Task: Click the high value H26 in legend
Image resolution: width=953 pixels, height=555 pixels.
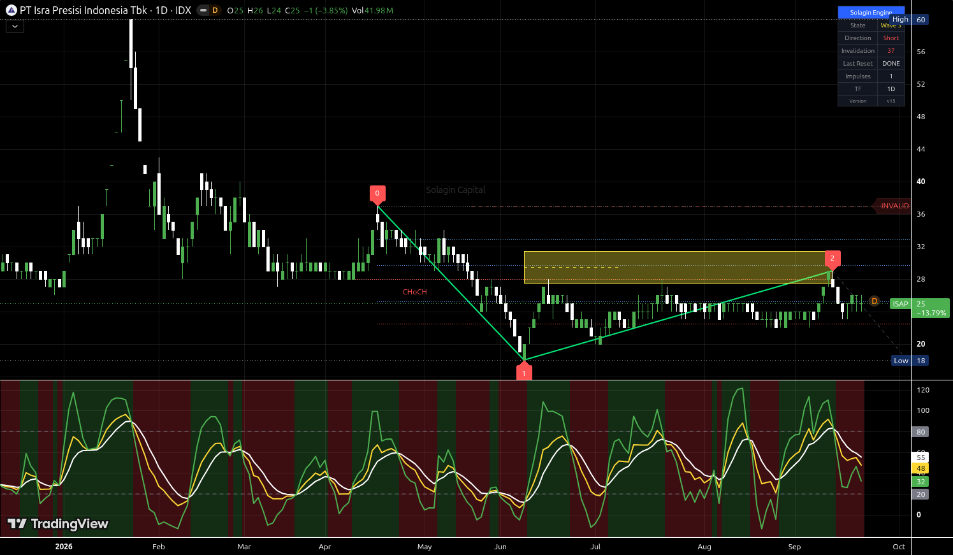Action: coord(254,11)
